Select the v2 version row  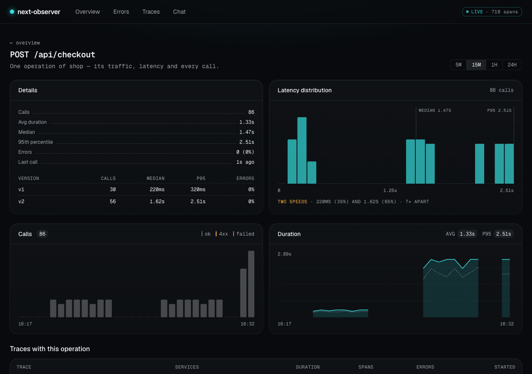point(136,202)
